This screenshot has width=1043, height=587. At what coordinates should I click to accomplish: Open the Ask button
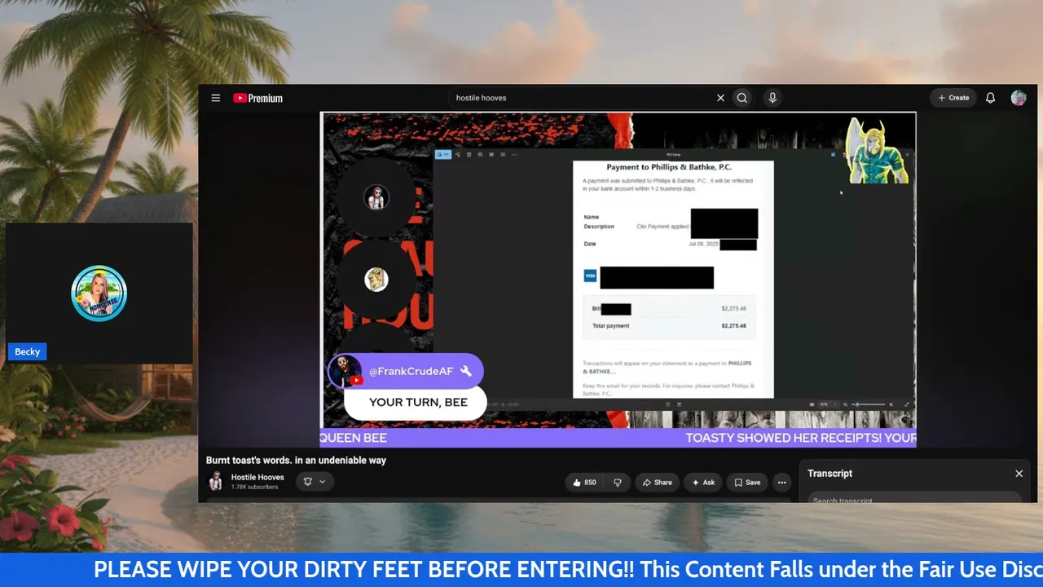pos(703,483)
